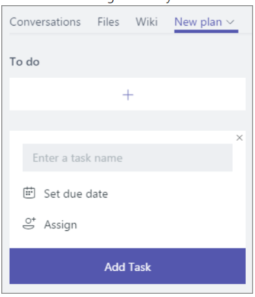Image resolution: width=255 pixels, height=297 pixels.
Task: Expand the New plan chevron
Action: (230, 22)
